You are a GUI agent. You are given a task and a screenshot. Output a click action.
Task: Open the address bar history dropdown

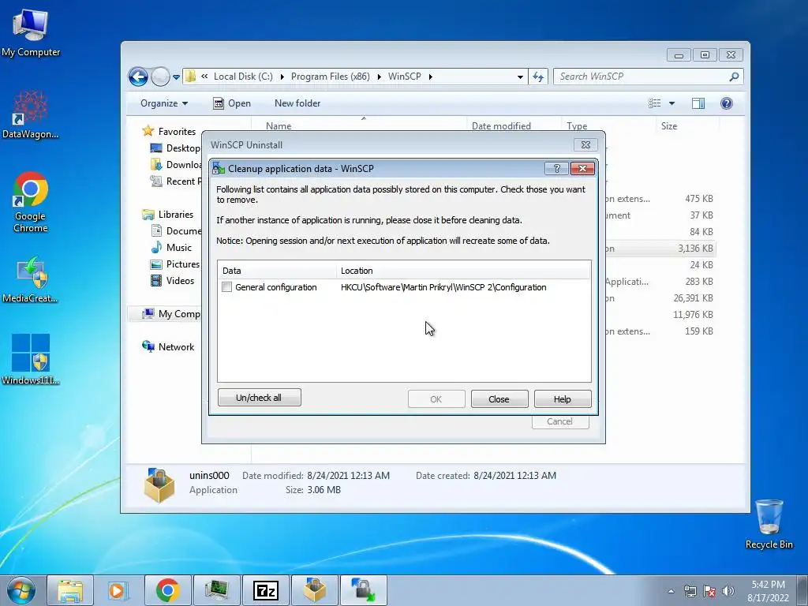520,77
